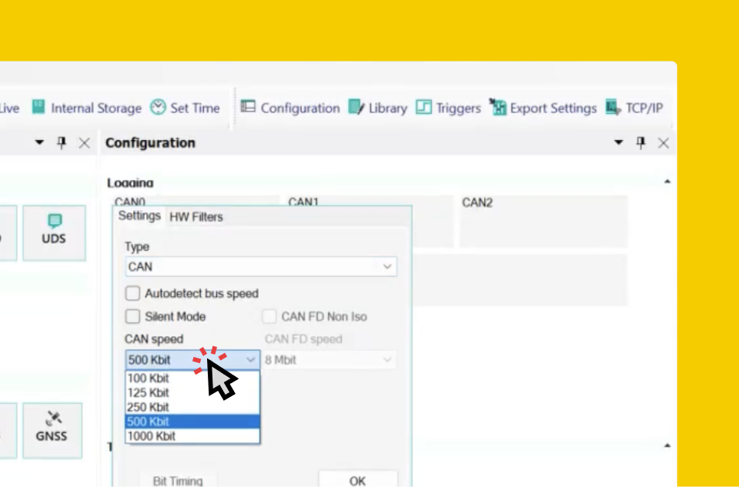Screen dimensions: 739x487
Task: Choose 250 Kbit from the speed list
Action: click(192, 407)
